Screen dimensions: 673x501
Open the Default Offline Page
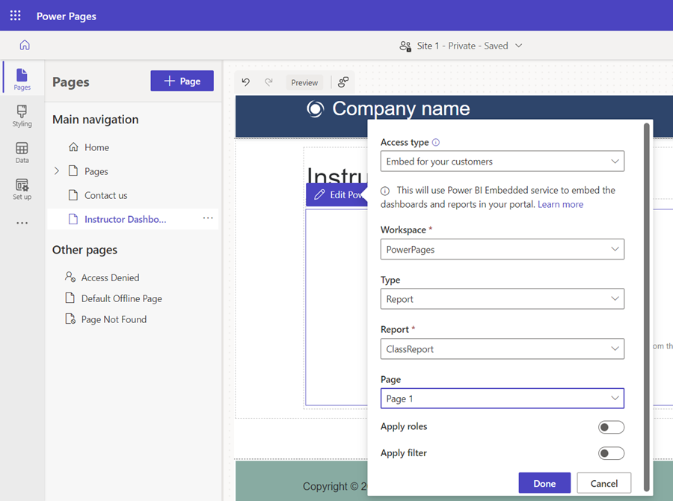point(121,298)
